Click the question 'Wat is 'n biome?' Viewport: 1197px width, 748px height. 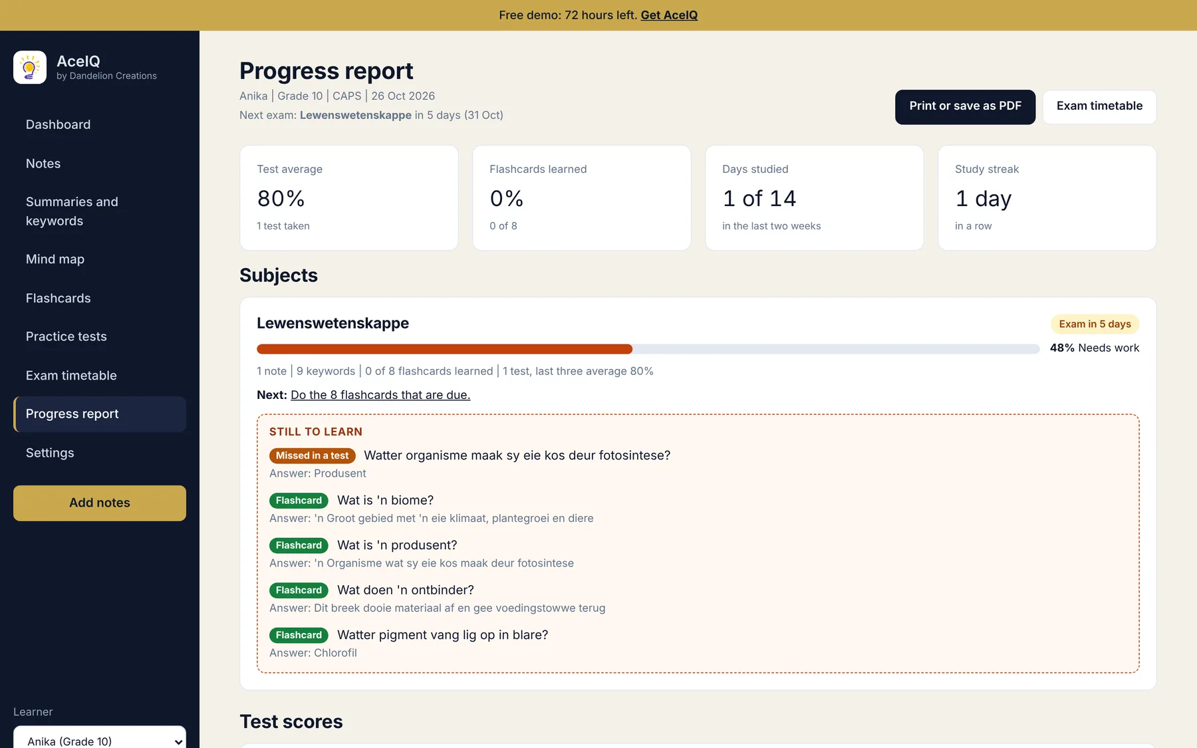[x=386, y=500]
